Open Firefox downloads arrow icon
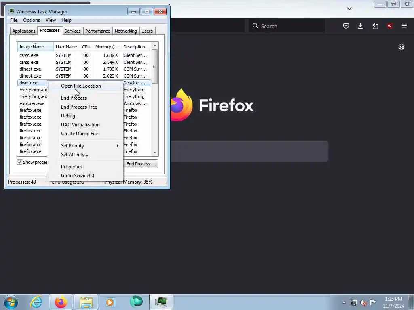 [x=360, y=26]
